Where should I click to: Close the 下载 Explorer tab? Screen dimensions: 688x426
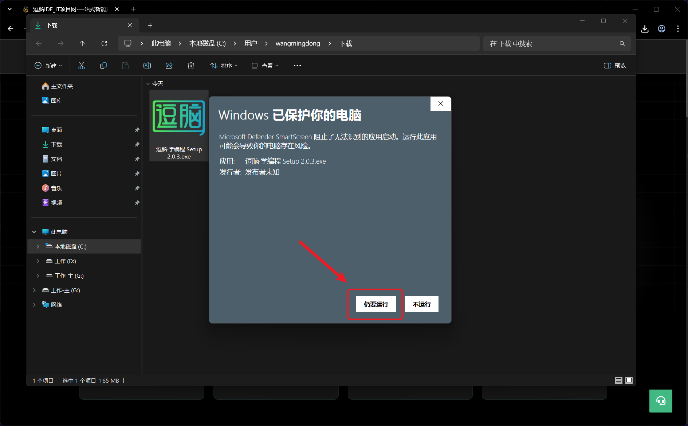(x=130, y=25)
